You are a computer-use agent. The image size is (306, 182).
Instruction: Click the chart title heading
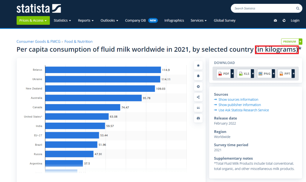159,50
